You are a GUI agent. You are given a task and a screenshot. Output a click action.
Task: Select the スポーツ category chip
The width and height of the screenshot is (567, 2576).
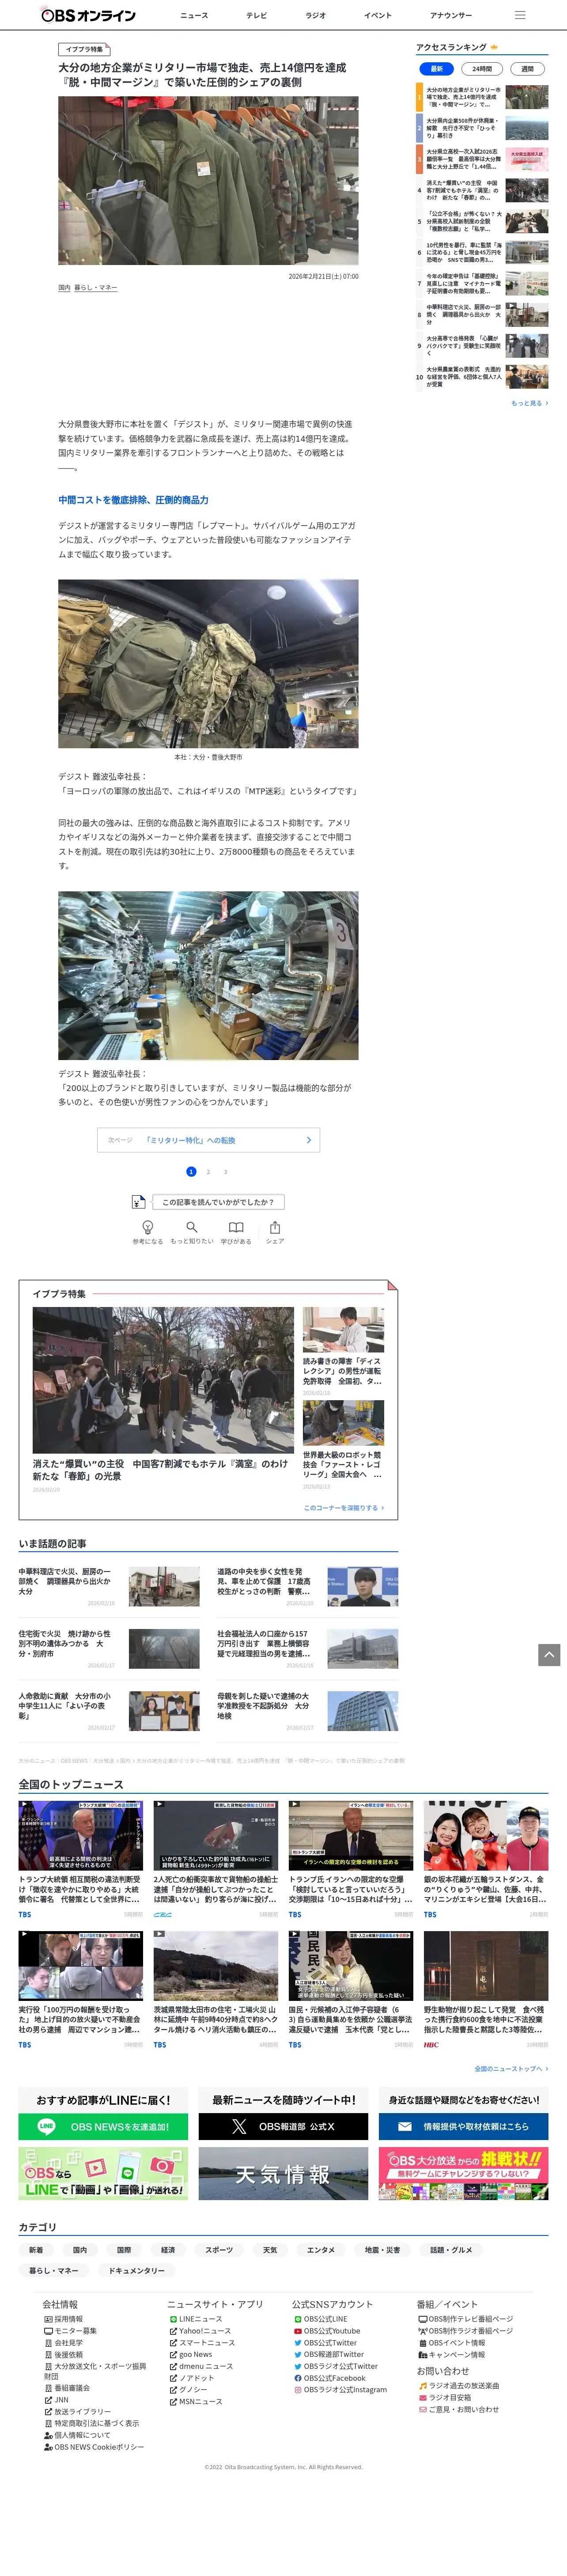tap(219, 2250)
